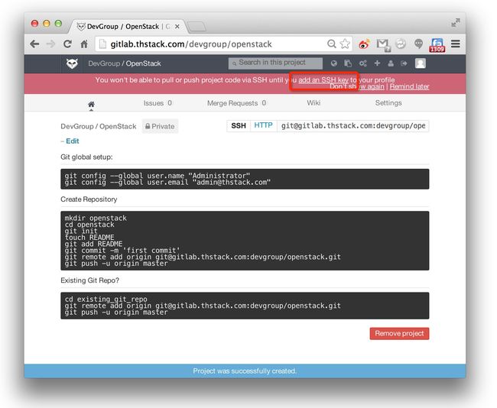Click the gray circular sync extension icon
Viewport: 497px width, 408px height.
coord(401,44)
